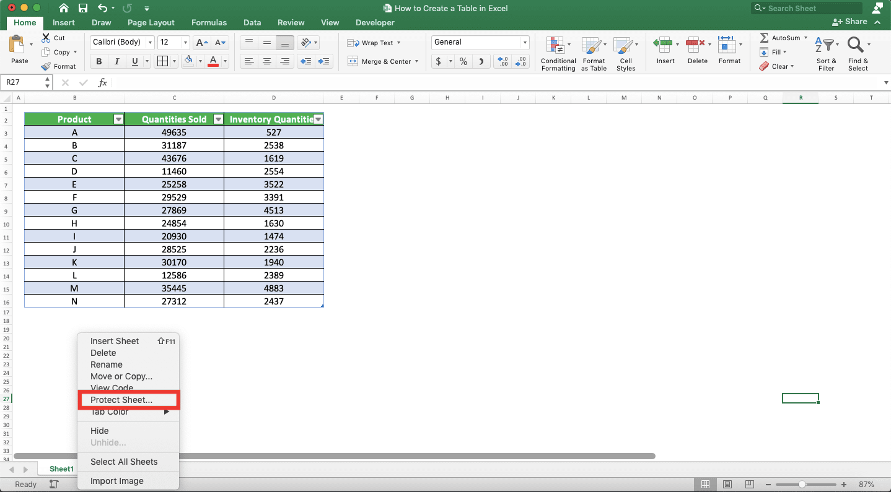Apply comma style format
This screenshot has height=492, width=891.
(481, 61)
